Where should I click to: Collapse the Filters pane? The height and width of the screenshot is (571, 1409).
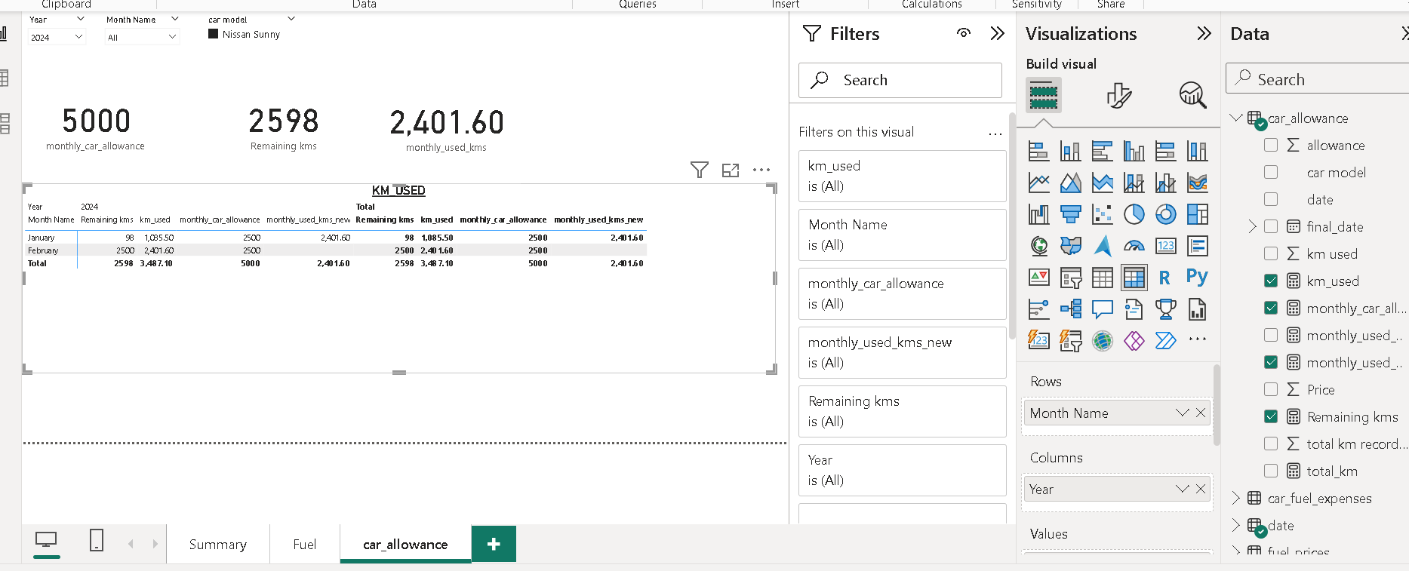(997, 33)
